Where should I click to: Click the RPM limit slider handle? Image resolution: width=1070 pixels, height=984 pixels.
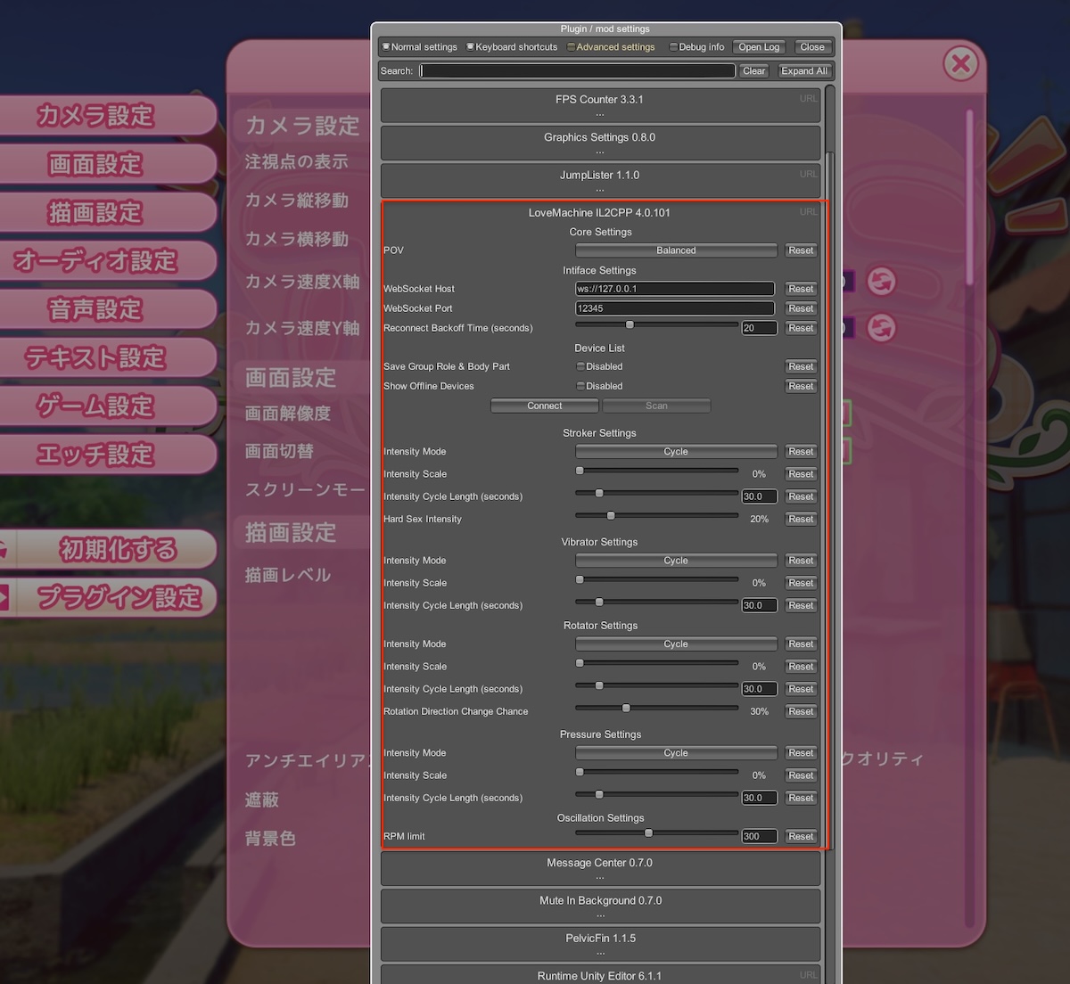click(648, 833)
